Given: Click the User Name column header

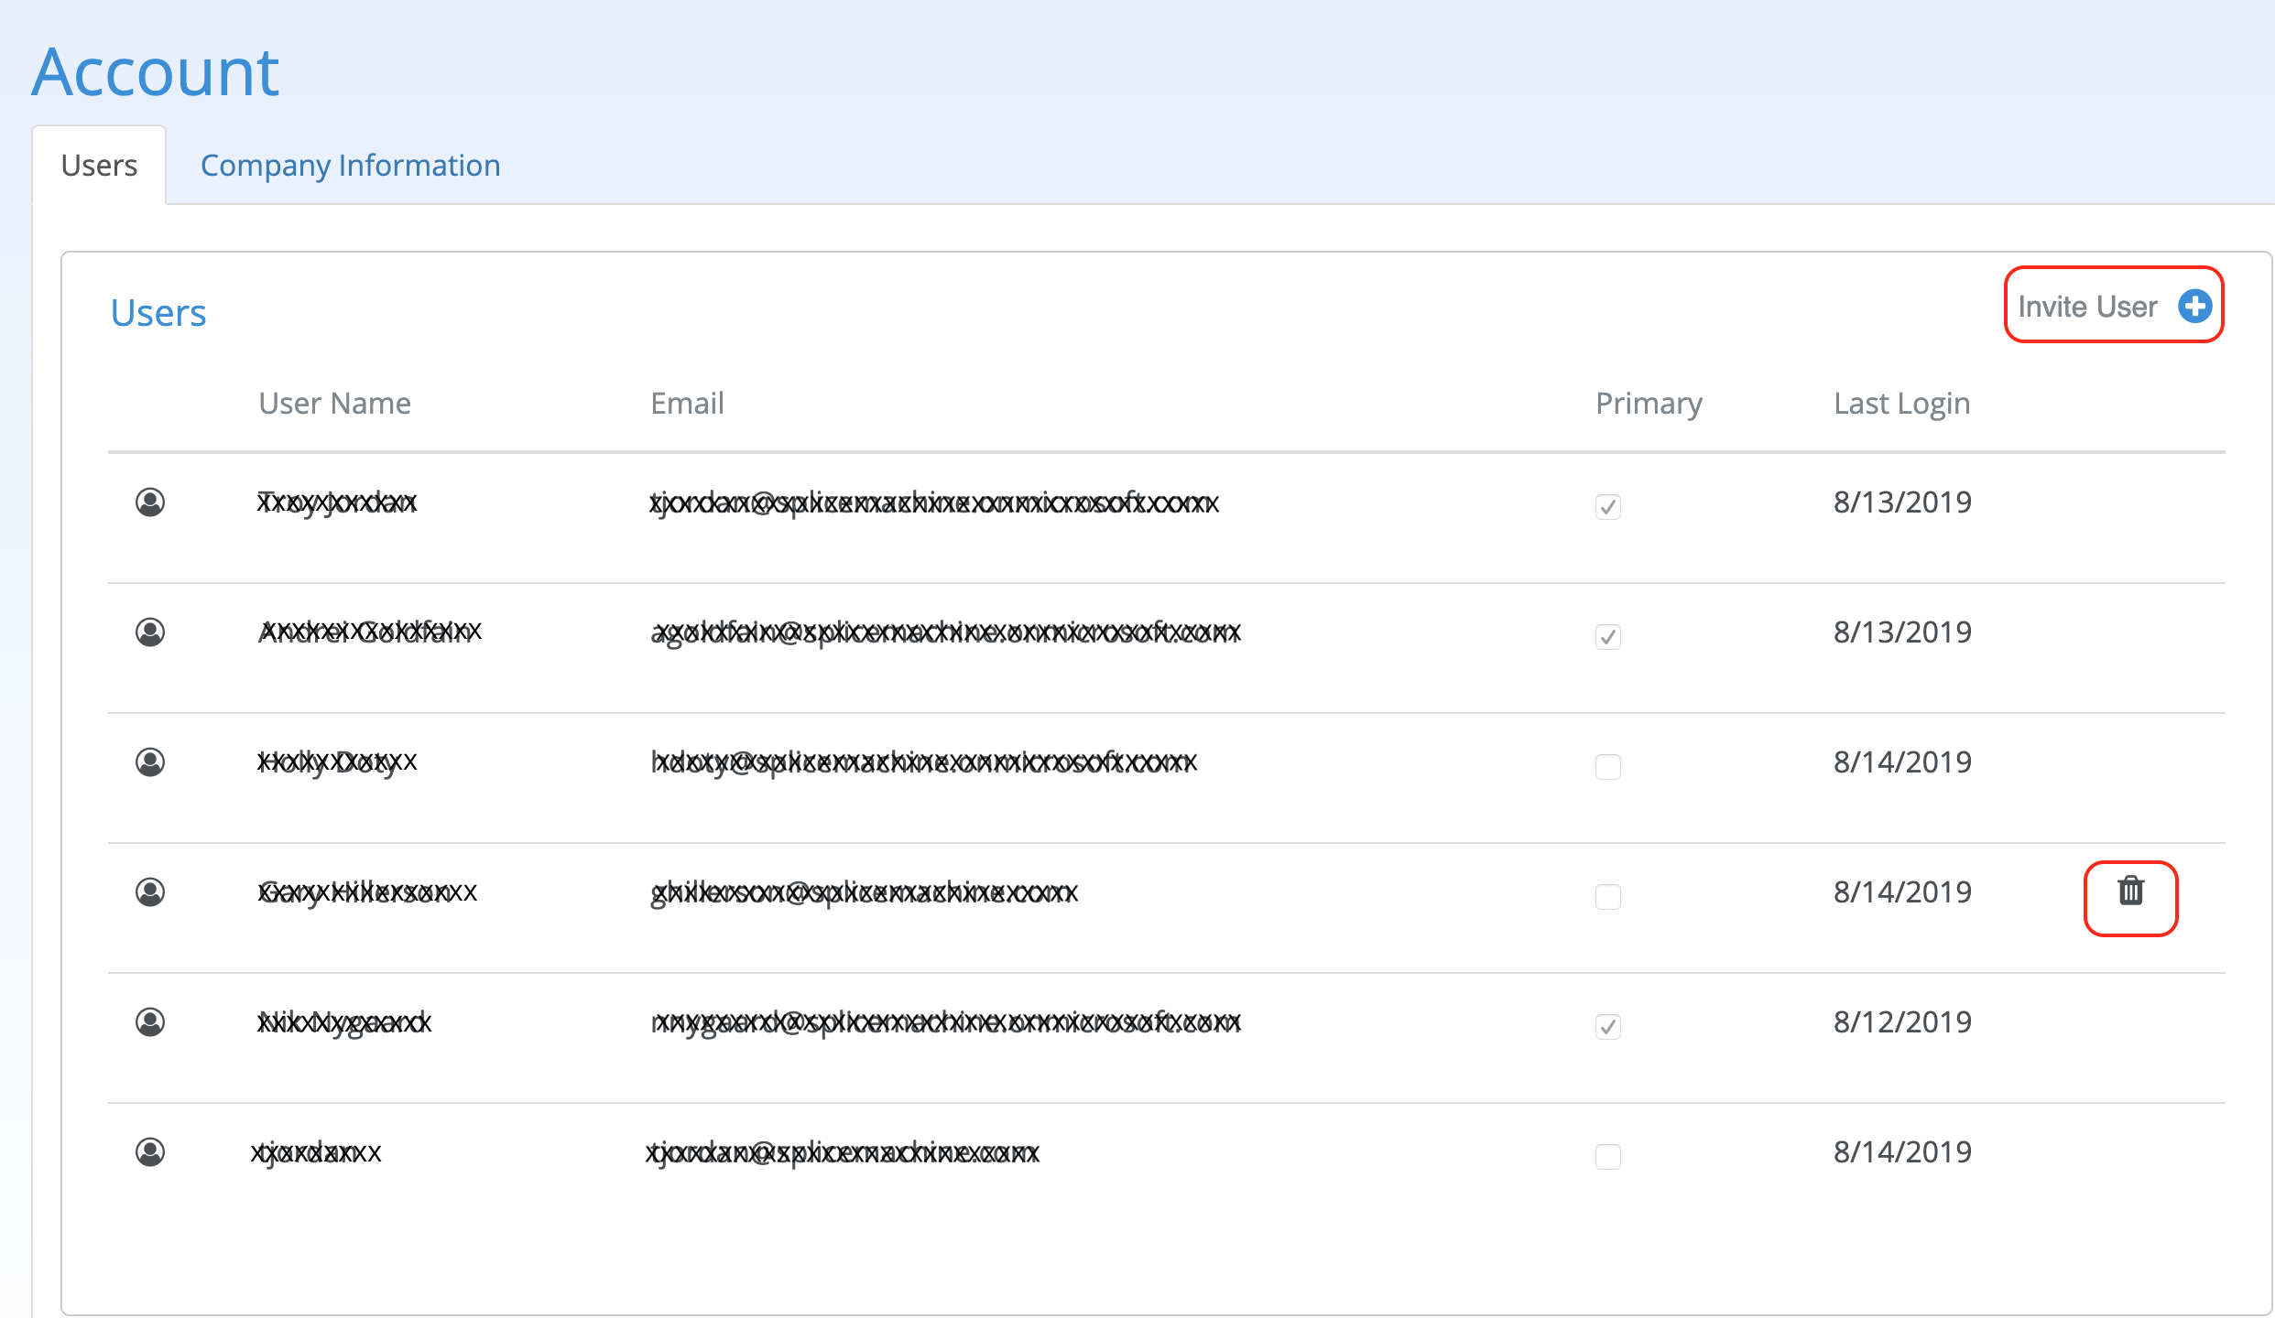Looking at the screenshot, I should (334, 403).
